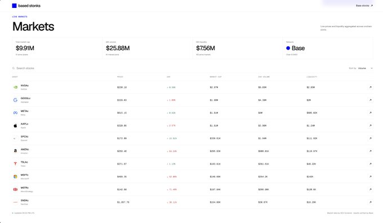Screen dimensions: 383x223
Task: Select the MSTR ticker name
Action: pos(25,188)
